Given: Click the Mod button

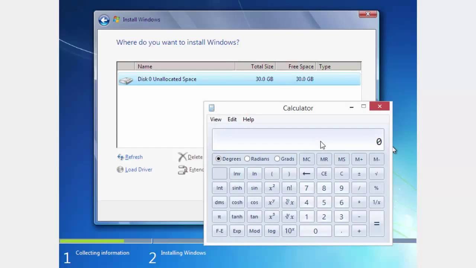Looking at the screenshot, I should tap(254, 231).
